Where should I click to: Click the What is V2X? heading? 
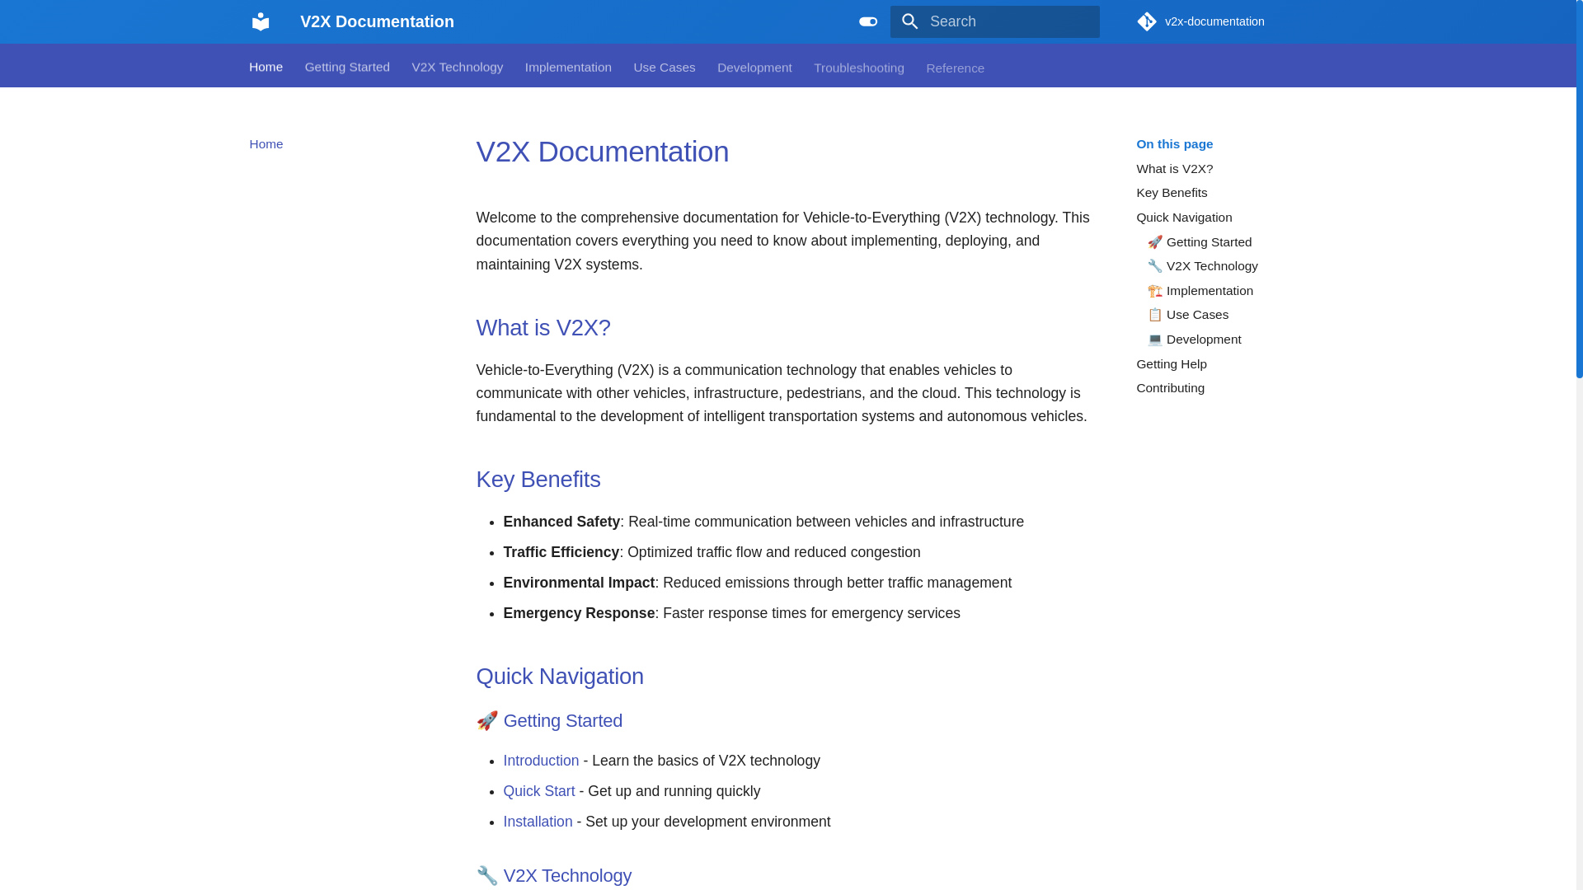click(x=543, y=328)
